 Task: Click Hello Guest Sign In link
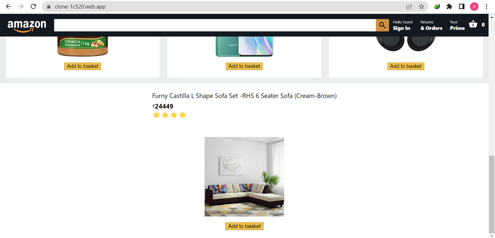[x=403, y=25]
